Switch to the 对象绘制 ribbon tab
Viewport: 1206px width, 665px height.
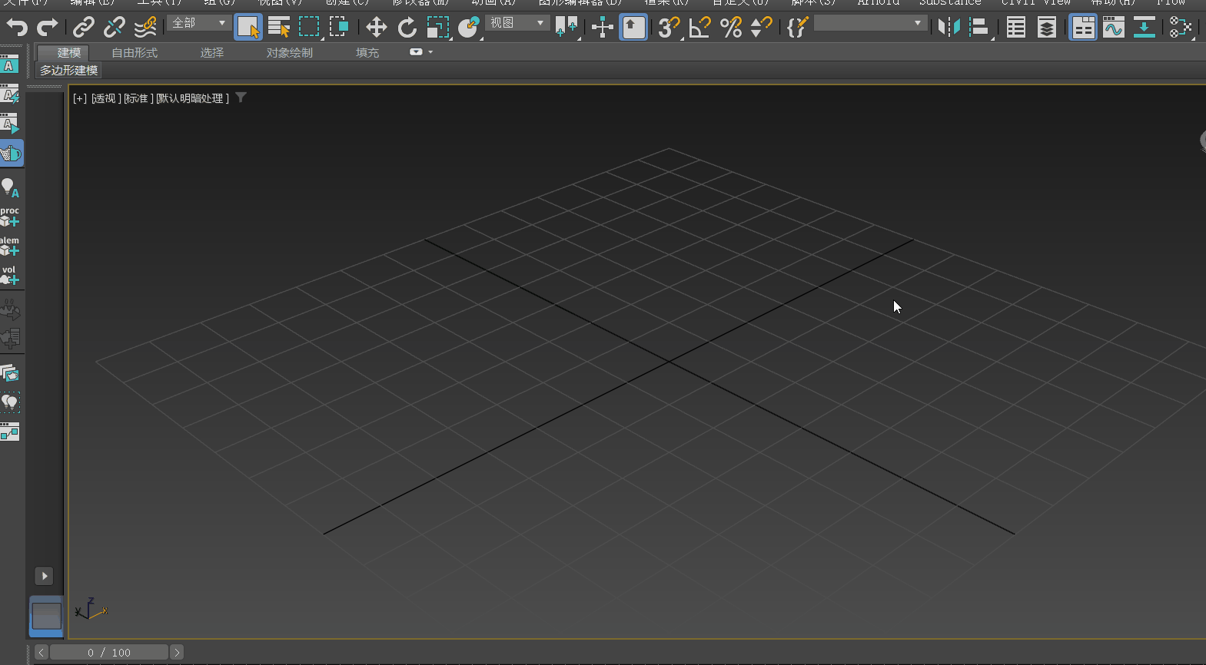pyautogui.click(x=290, y=53)
